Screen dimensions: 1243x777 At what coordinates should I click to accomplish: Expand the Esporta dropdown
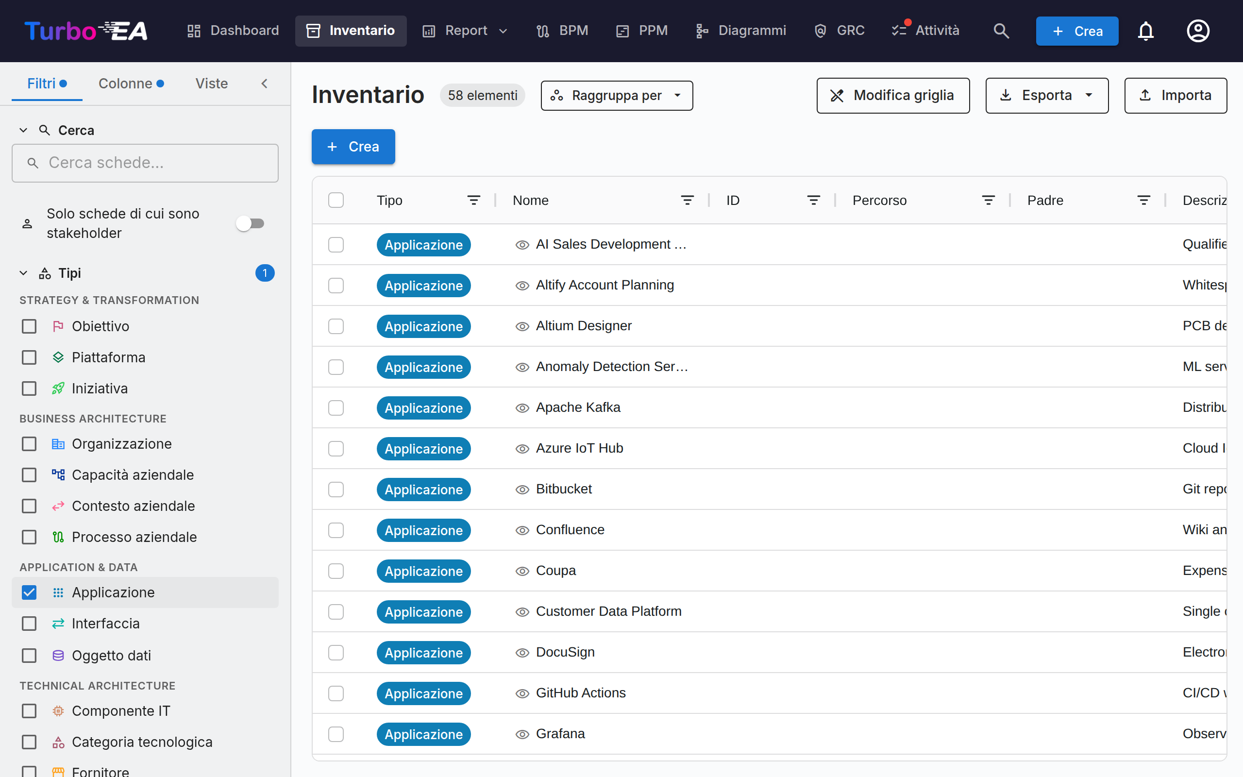(x=1047, y=96)
